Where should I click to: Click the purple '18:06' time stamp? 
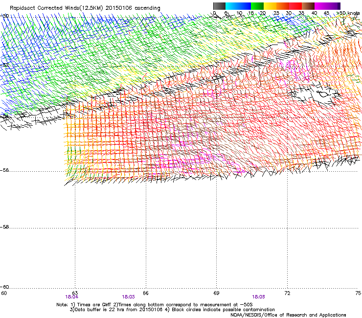point(258,297)
